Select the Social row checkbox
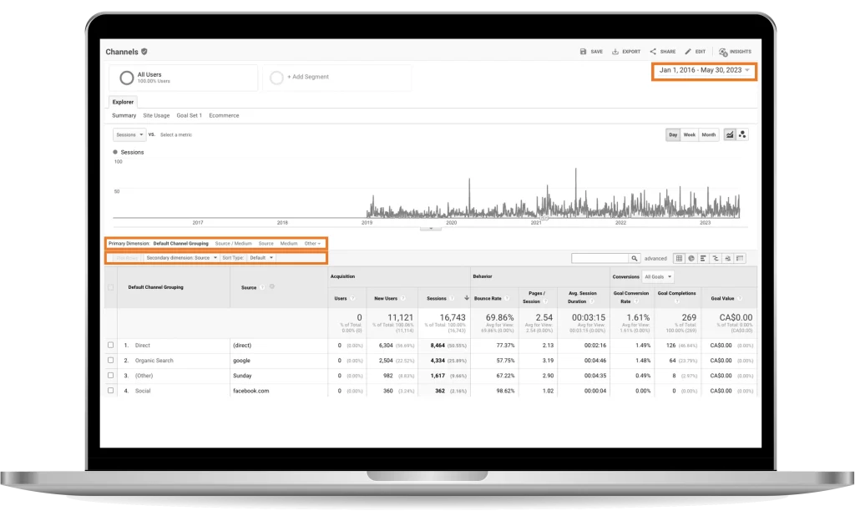 [x=111, y=390]
